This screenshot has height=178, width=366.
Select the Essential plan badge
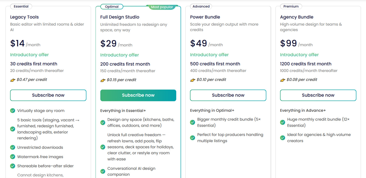21,6
